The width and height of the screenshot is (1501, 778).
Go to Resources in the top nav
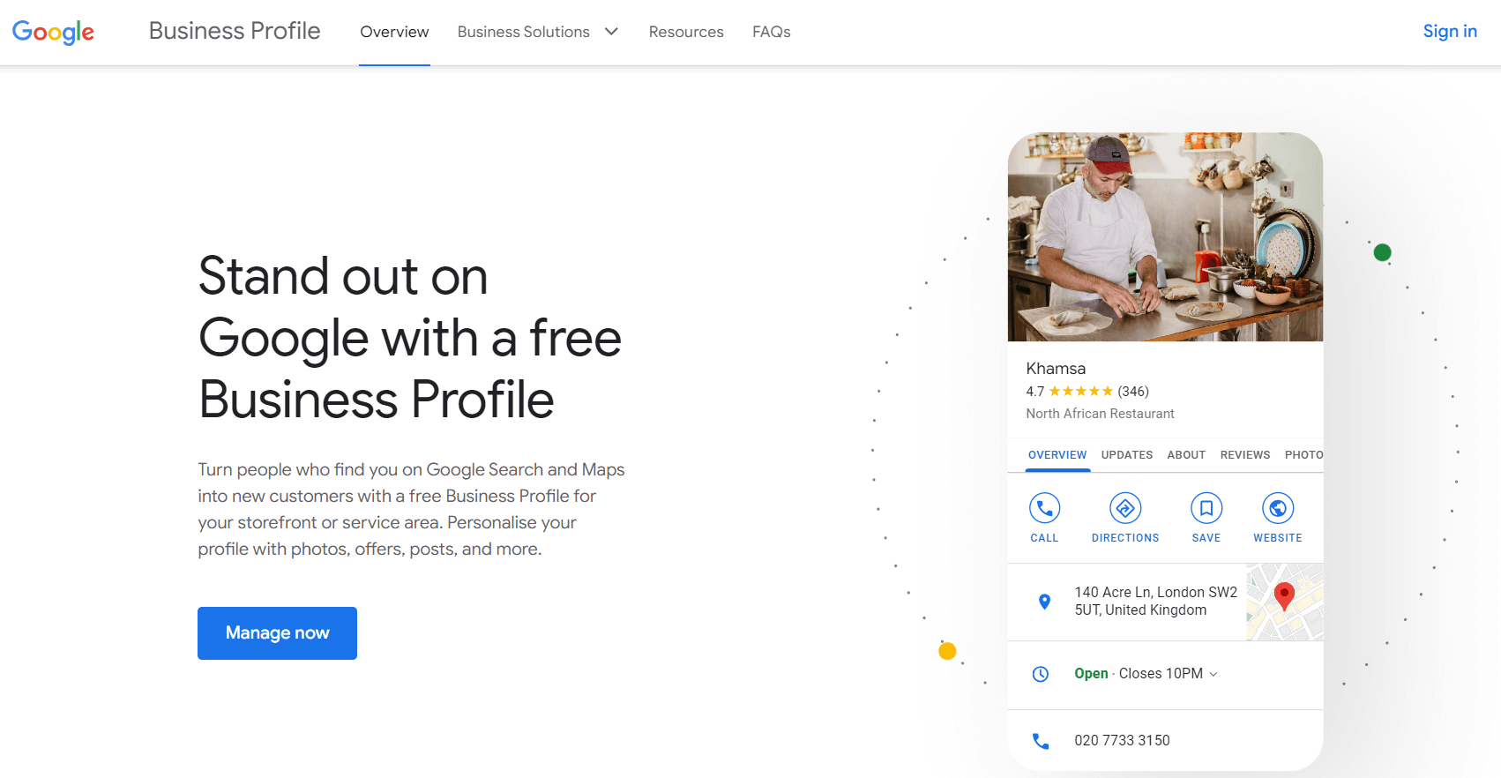tap(686, 32)
